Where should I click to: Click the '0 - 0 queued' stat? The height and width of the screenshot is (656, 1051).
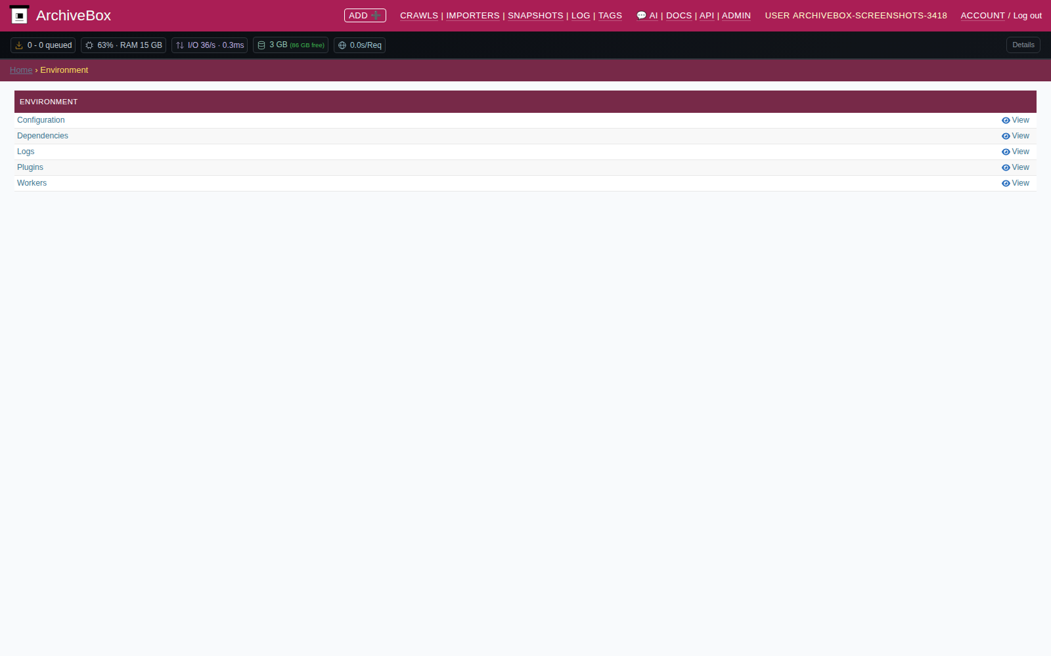[x=43, y=45]
